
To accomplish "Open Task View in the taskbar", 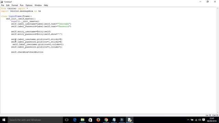I will (67, 120).
